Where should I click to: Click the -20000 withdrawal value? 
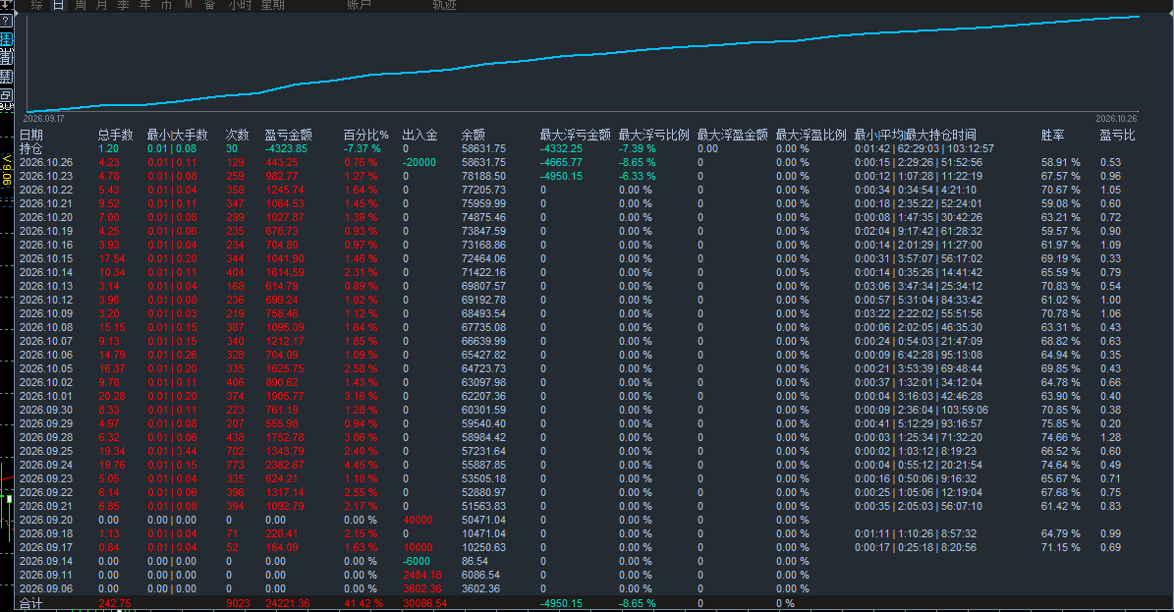coord(419,162)
